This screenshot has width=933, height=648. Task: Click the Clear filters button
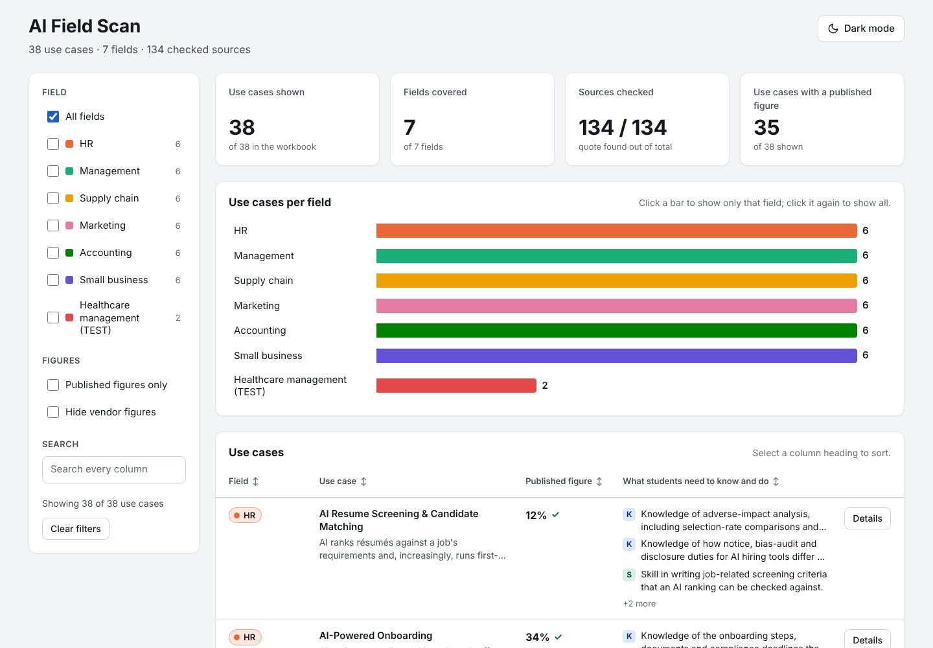(76, 529)
